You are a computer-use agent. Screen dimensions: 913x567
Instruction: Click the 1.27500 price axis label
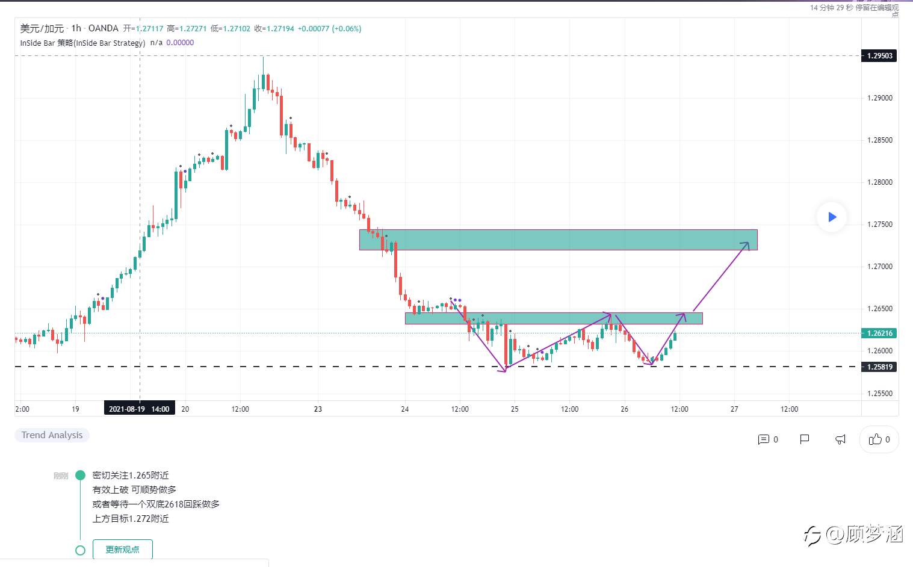point(879,225)
